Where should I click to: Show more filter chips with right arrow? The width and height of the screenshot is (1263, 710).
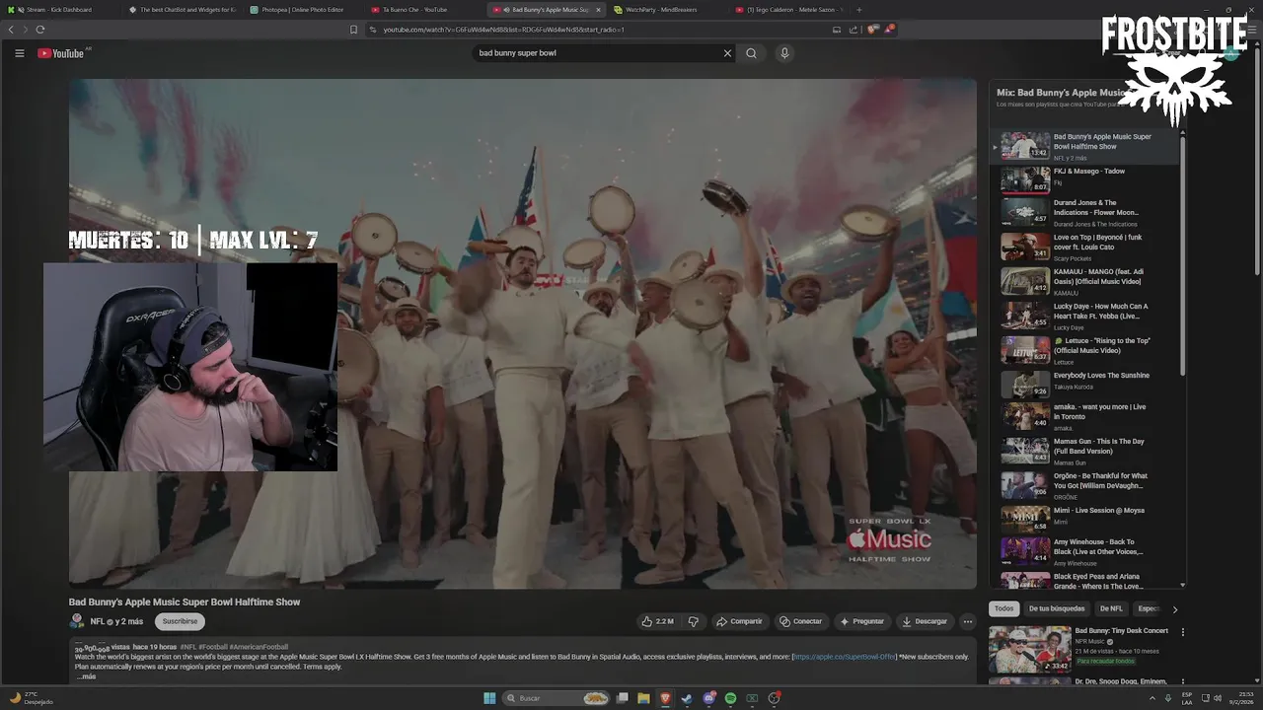[x=1174, y=609]
